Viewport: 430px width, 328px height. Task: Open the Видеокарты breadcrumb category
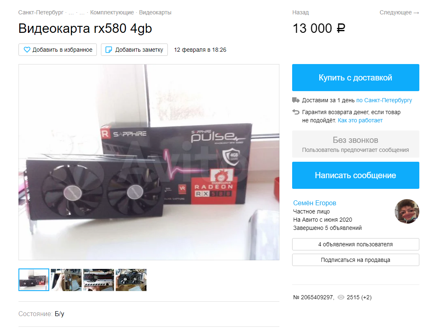[155, 12]
